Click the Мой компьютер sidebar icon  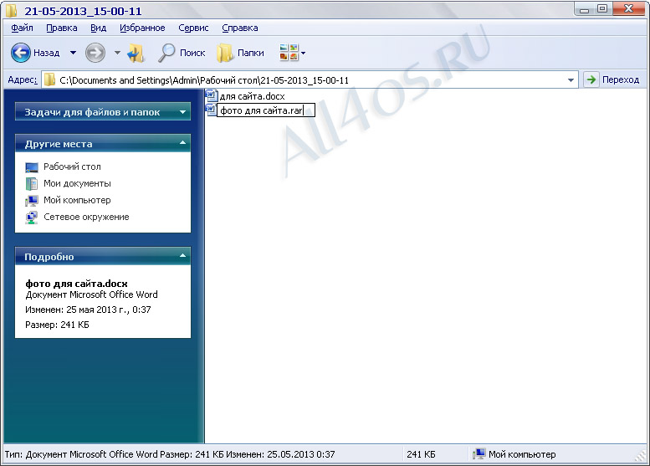[x=32, y=201]
